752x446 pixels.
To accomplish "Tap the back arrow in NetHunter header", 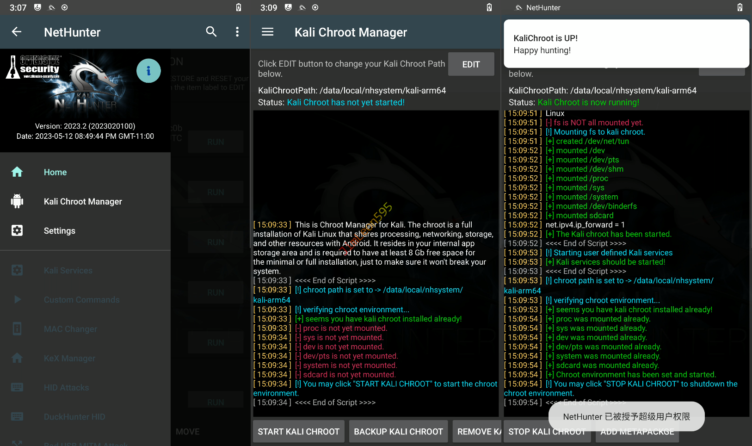I will (17, 32).
